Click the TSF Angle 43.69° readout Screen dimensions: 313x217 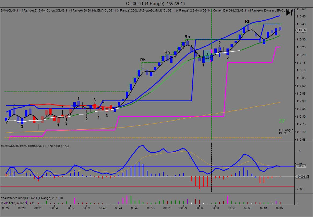point(286,131)
